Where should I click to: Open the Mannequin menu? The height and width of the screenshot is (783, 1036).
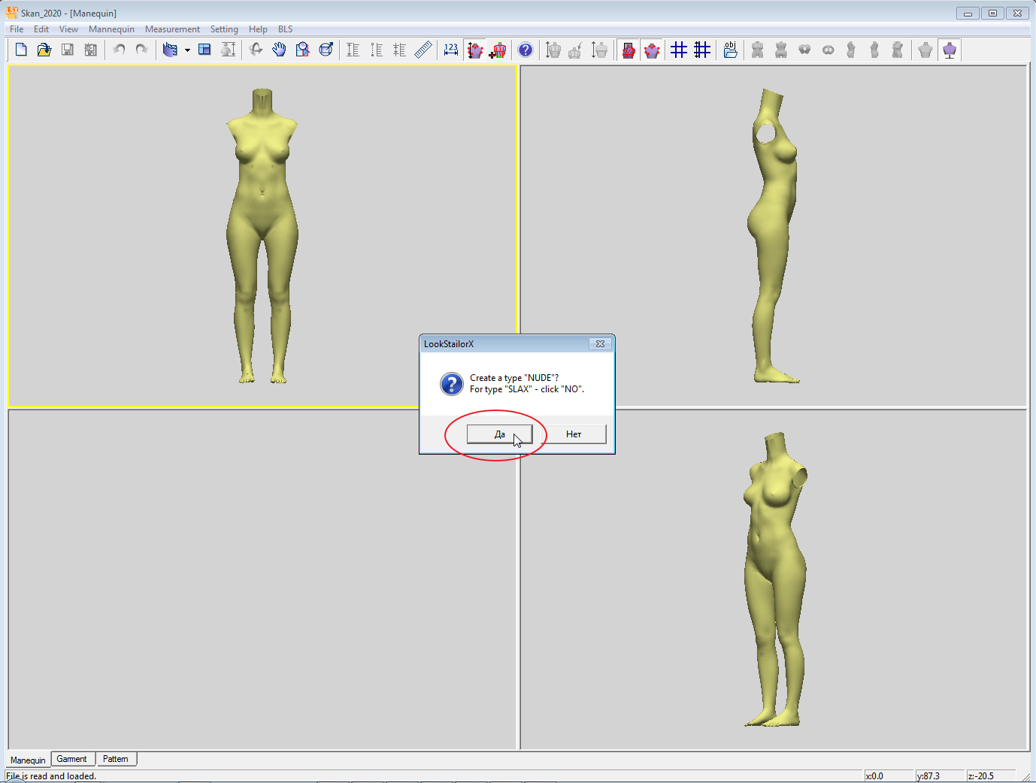coord(111,29)
